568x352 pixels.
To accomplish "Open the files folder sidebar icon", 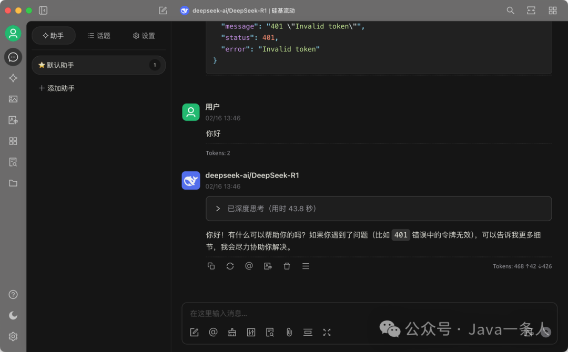I will pos(13,183).
